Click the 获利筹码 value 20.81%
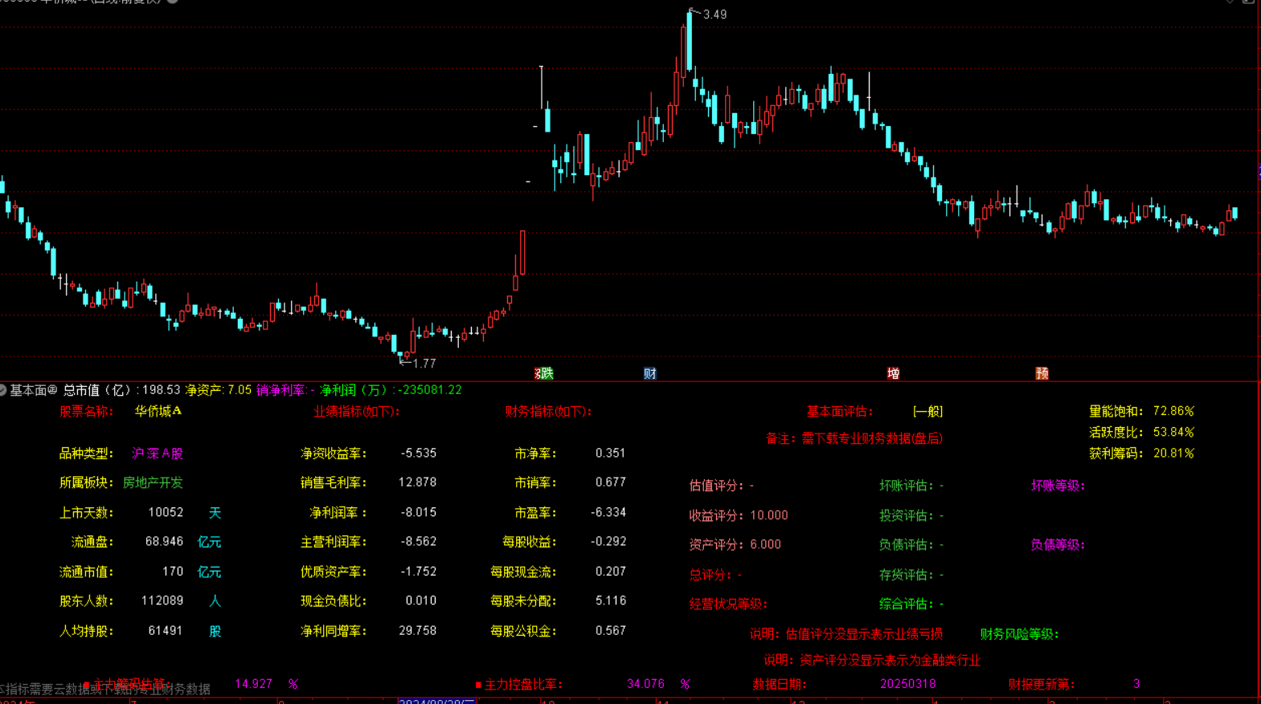The width and height of the screenshot is (1261, 704). tap(1173, 454)
